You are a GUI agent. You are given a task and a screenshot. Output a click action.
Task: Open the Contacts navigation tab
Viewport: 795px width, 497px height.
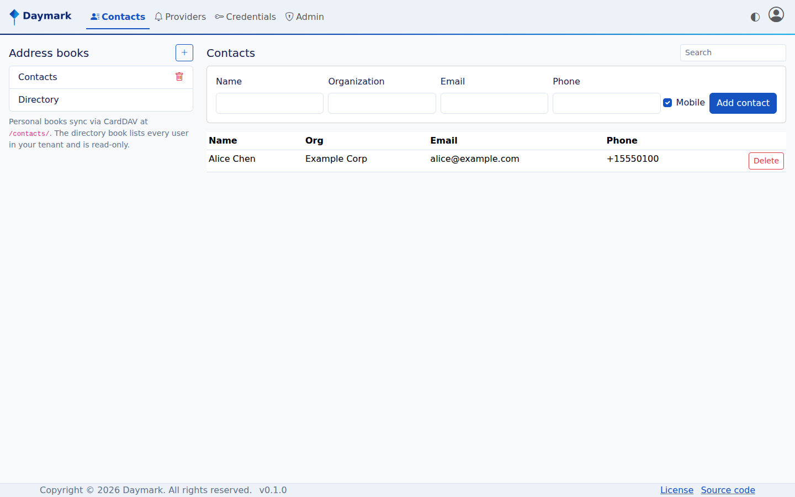point(118,17)
